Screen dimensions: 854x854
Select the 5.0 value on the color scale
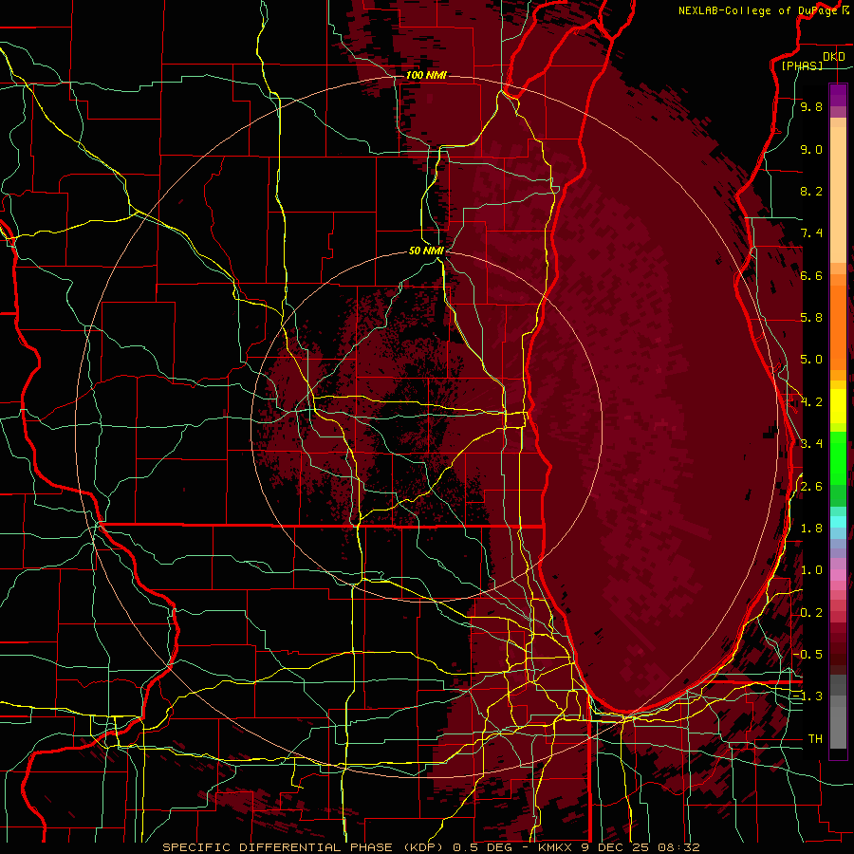pos(811,360)
